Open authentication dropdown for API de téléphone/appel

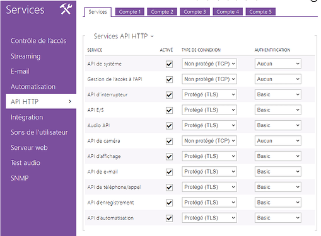[x=278, y=187]
